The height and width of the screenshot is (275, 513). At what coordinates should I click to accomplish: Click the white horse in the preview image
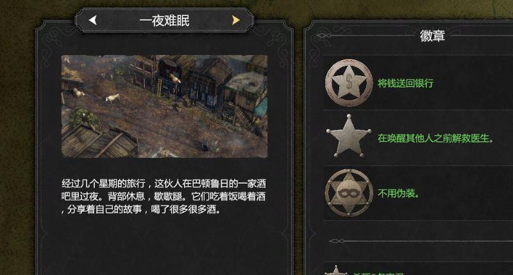click(113, 98)
